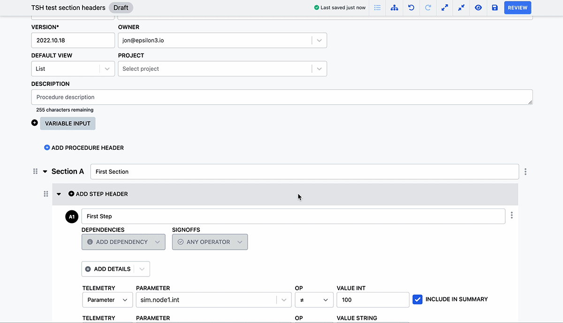Open the Select Project dropdown

coord(319,69)
